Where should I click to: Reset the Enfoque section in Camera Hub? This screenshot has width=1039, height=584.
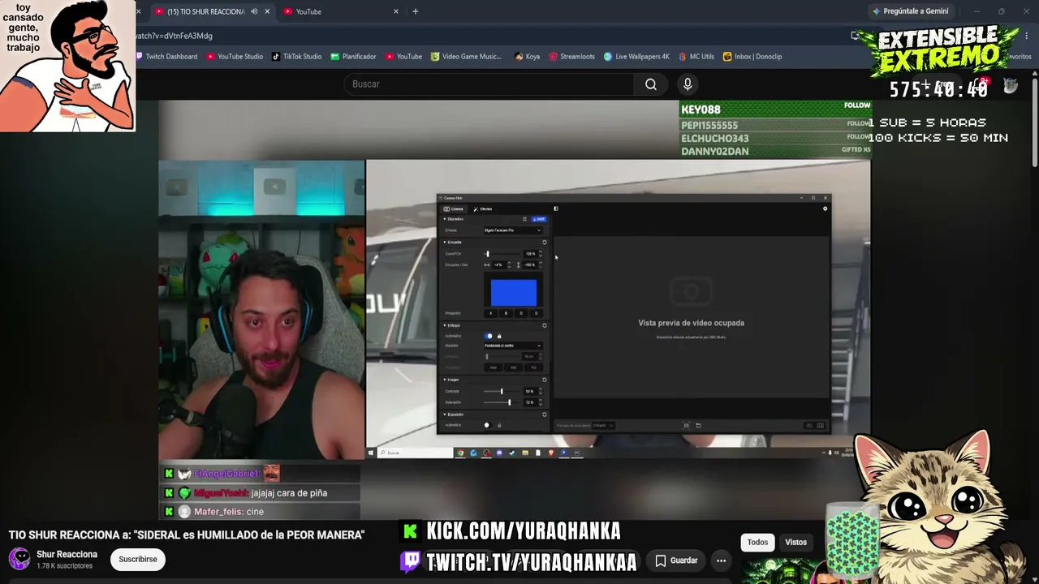(544, 325)
